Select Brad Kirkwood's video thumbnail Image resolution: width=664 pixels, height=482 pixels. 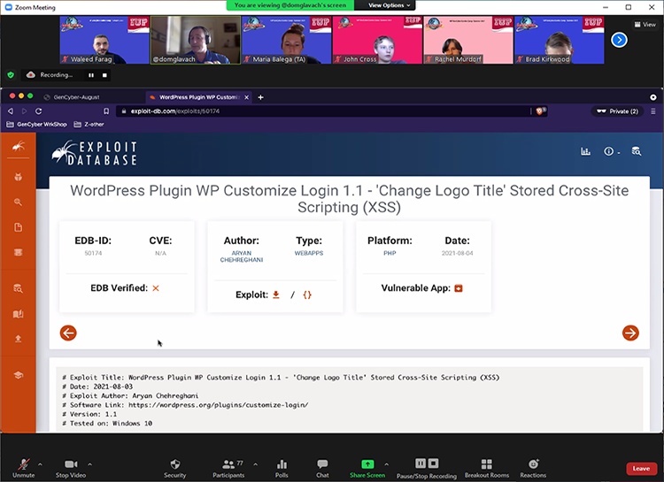560,40
